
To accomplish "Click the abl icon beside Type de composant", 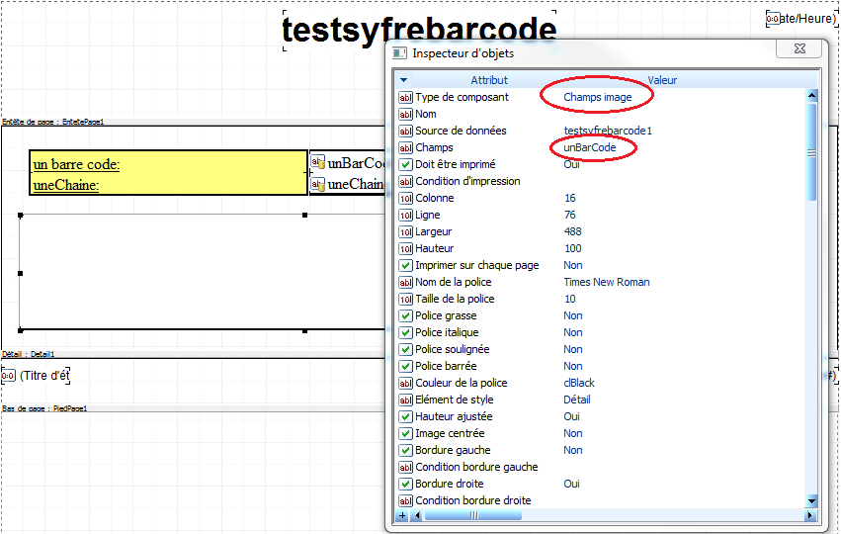I will (x=405, y=98).
